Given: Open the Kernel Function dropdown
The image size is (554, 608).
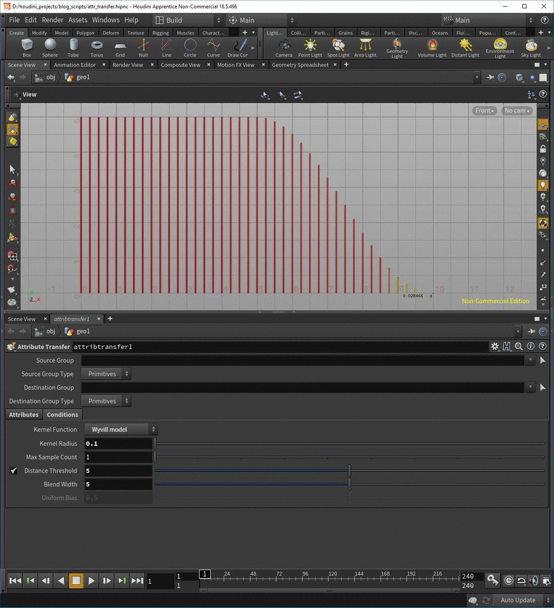Looking at the screenshot, I should pyautogui.click(x=121, y=430).
